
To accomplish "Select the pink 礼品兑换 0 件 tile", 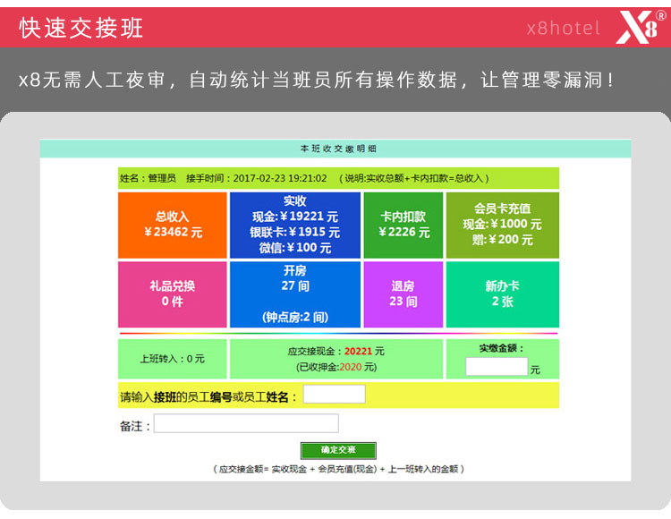I will [x=173, y=294].
